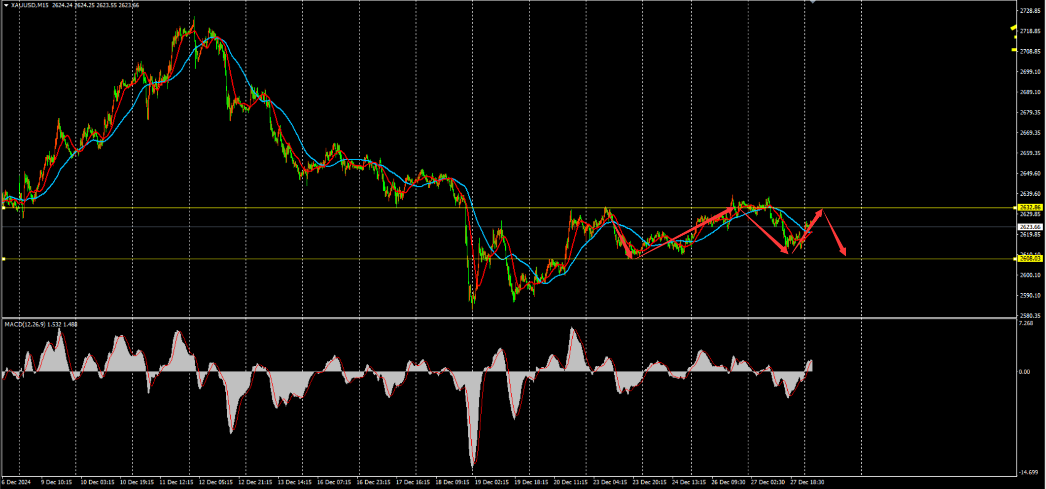This screenshot has width=1046, height=489.
Task: Click the 2679.35 price scale value
Action: pyautogui.click(x=1030, y=112)
